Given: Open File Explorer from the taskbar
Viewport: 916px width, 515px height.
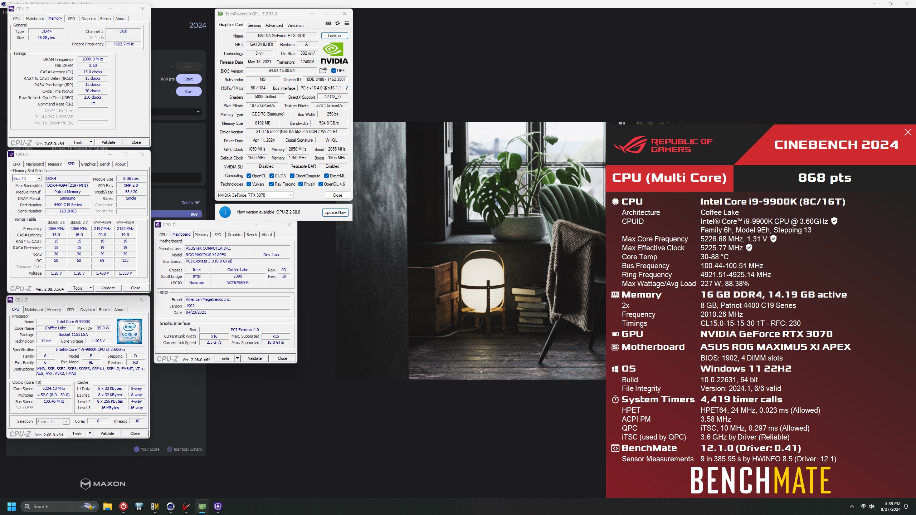Looking at the screenshot, I should (107, 506).
